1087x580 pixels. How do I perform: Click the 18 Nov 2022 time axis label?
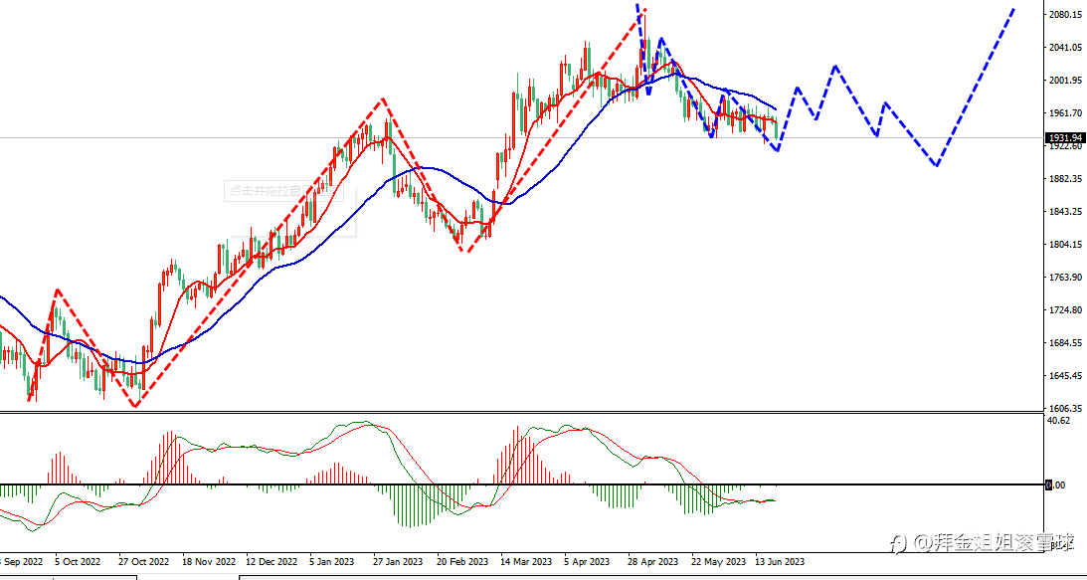click(x=206, y=561)
